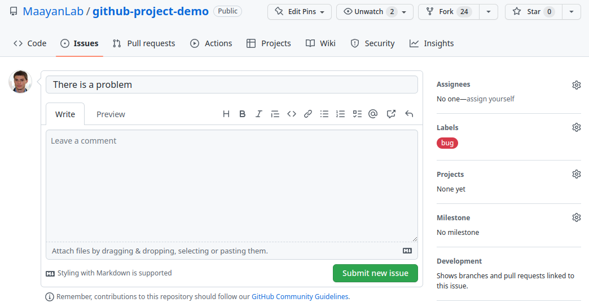Switch to the Preview tab

(111, 114)
